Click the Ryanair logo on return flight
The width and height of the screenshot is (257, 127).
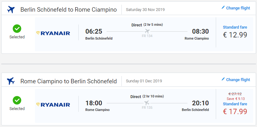[x=53, y=105]
